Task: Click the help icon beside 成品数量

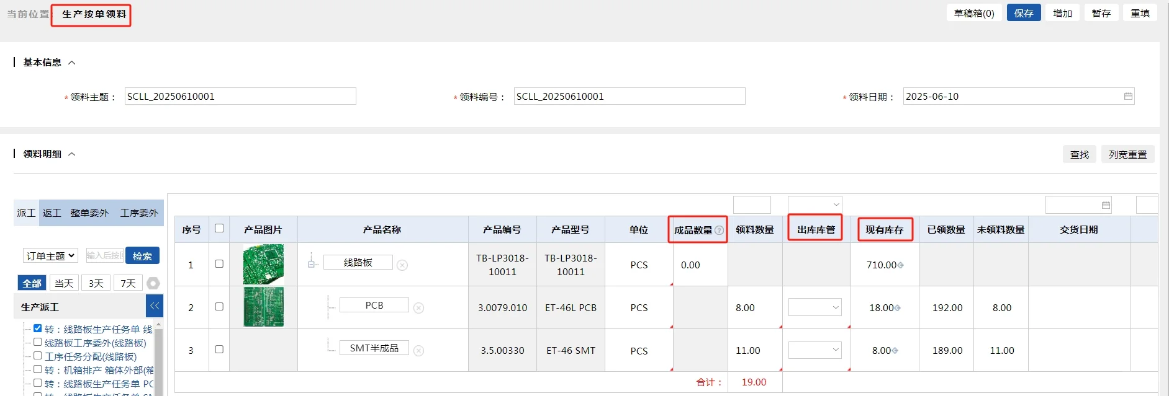Action: click(x=720, y=231)
